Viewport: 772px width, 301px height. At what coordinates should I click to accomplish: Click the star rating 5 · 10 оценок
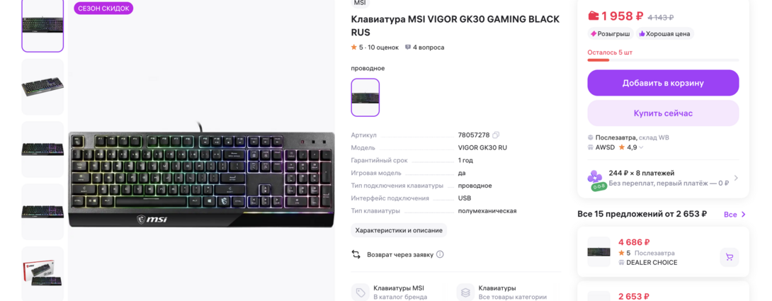click(x=375, y=47)
